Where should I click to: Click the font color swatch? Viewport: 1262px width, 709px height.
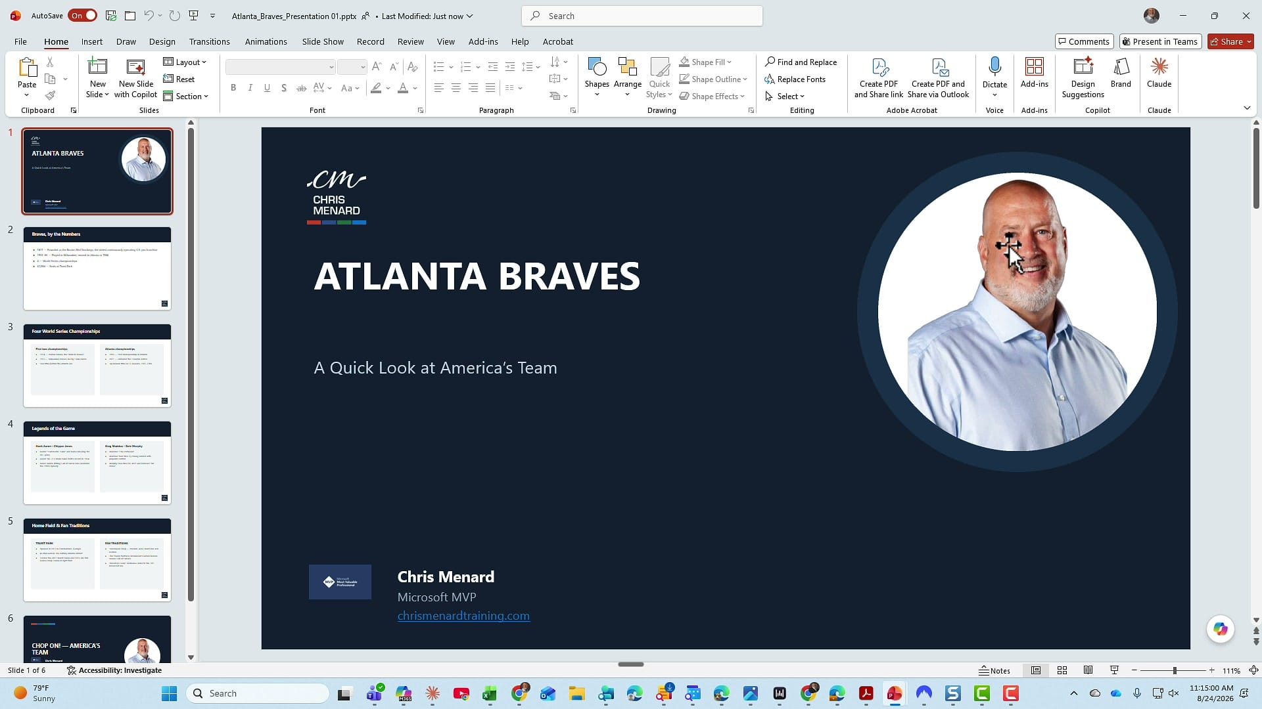(403, 88)
